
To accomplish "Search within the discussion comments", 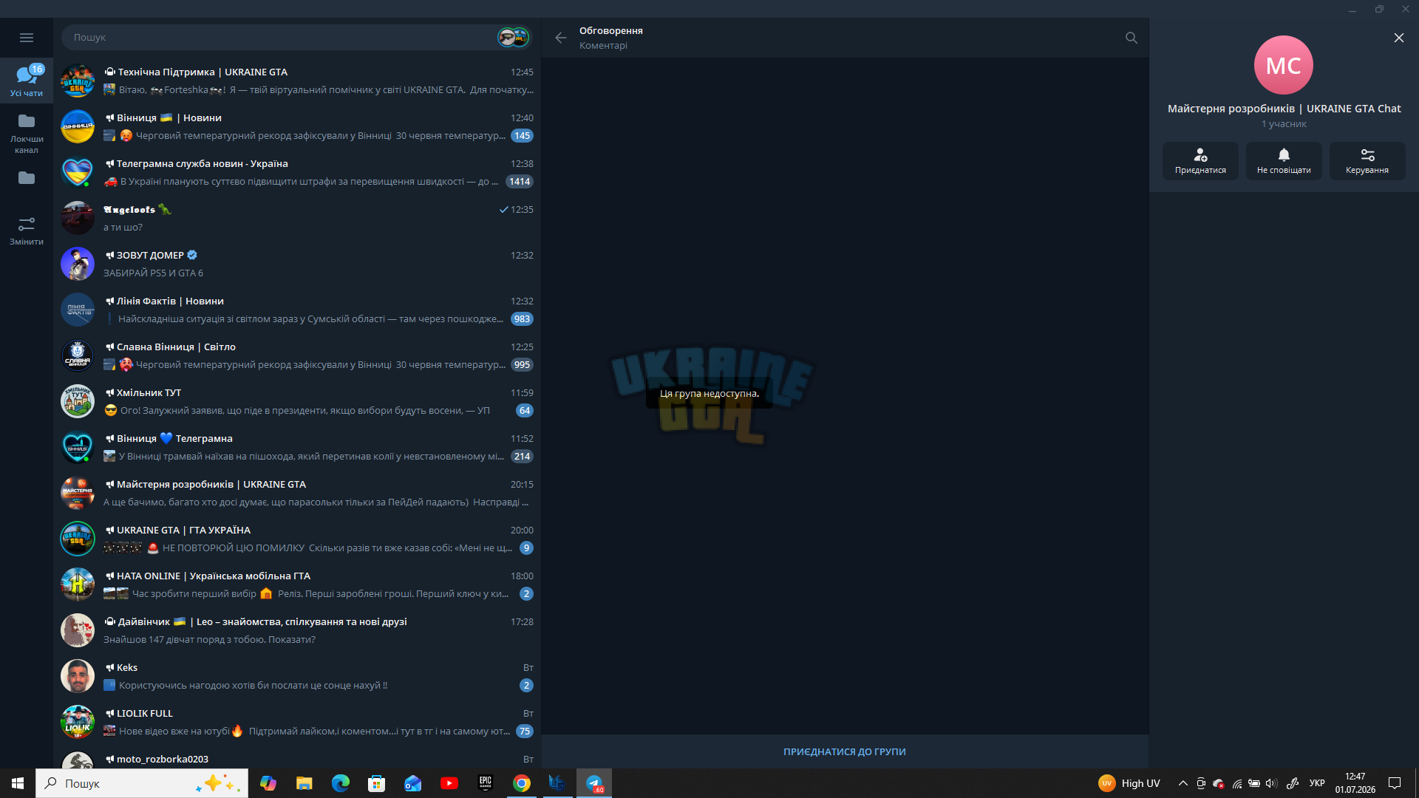I will [1131, 38].
